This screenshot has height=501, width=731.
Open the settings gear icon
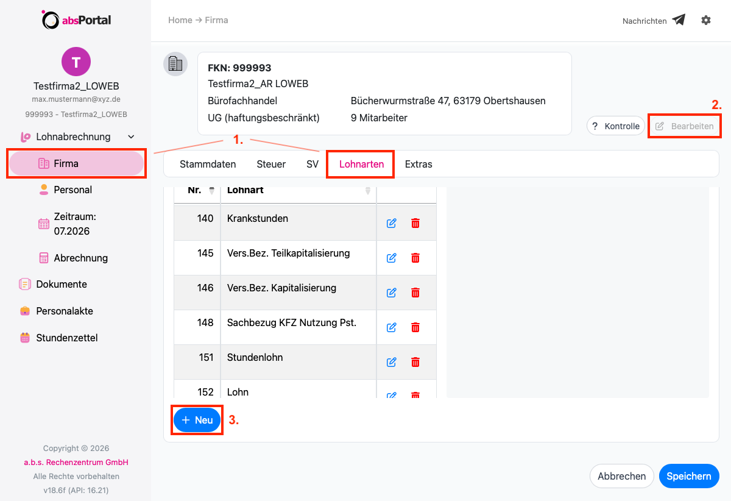coord(706,20)
